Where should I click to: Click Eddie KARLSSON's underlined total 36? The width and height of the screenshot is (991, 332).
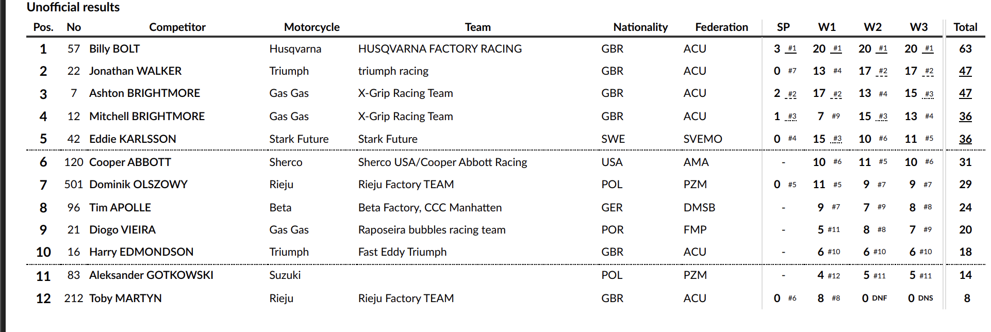tap(965, 139)
